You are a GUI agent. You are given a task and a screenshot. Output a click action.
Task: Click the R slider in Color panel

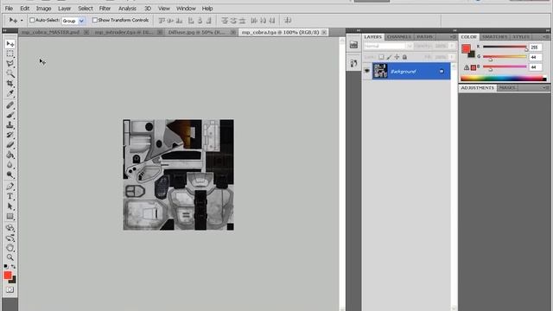(x=505, y=47)
